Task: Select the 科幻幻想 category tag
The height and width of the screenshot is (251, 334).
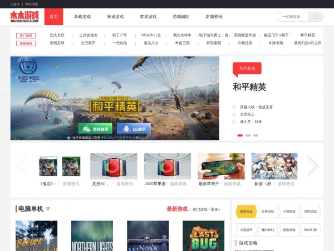Action: click(311, 230)
